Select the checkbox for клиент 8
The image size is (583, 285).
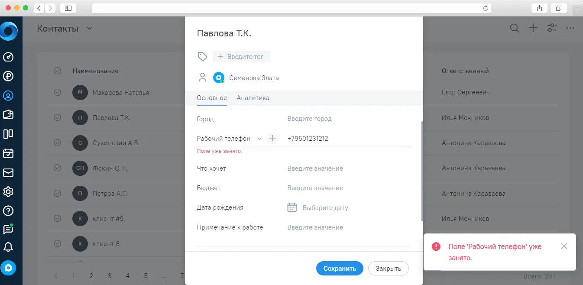click(x=57, y=243)
